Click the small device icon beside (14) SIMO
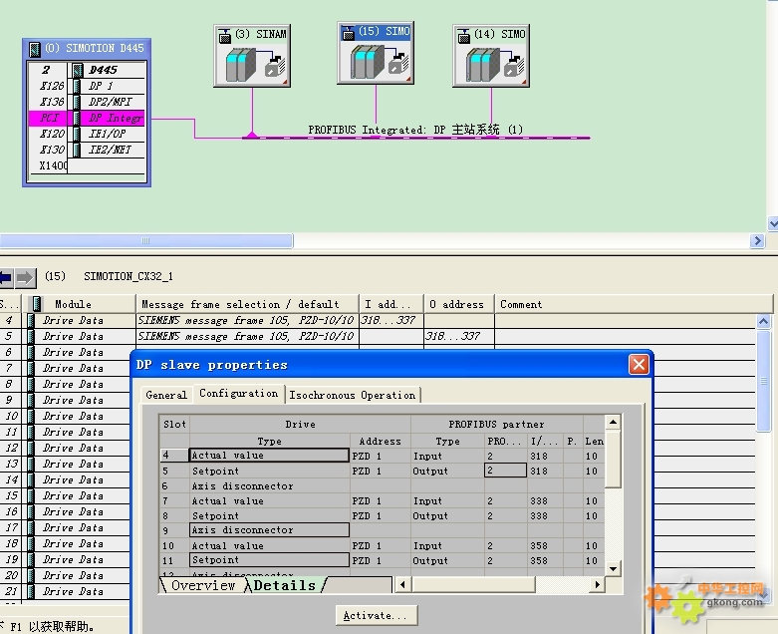The height and width of the screenshot is (634, 778). [463, 36]
